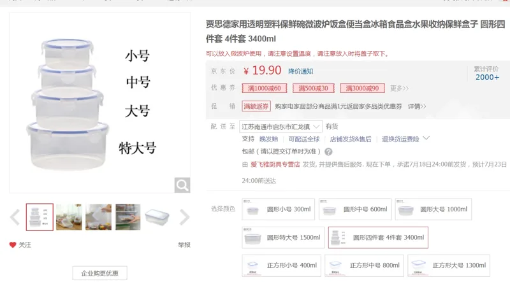Viewport: 510px width, 282px height.
Task: Claim coupon 满1000减60
Action: [265, 88]
